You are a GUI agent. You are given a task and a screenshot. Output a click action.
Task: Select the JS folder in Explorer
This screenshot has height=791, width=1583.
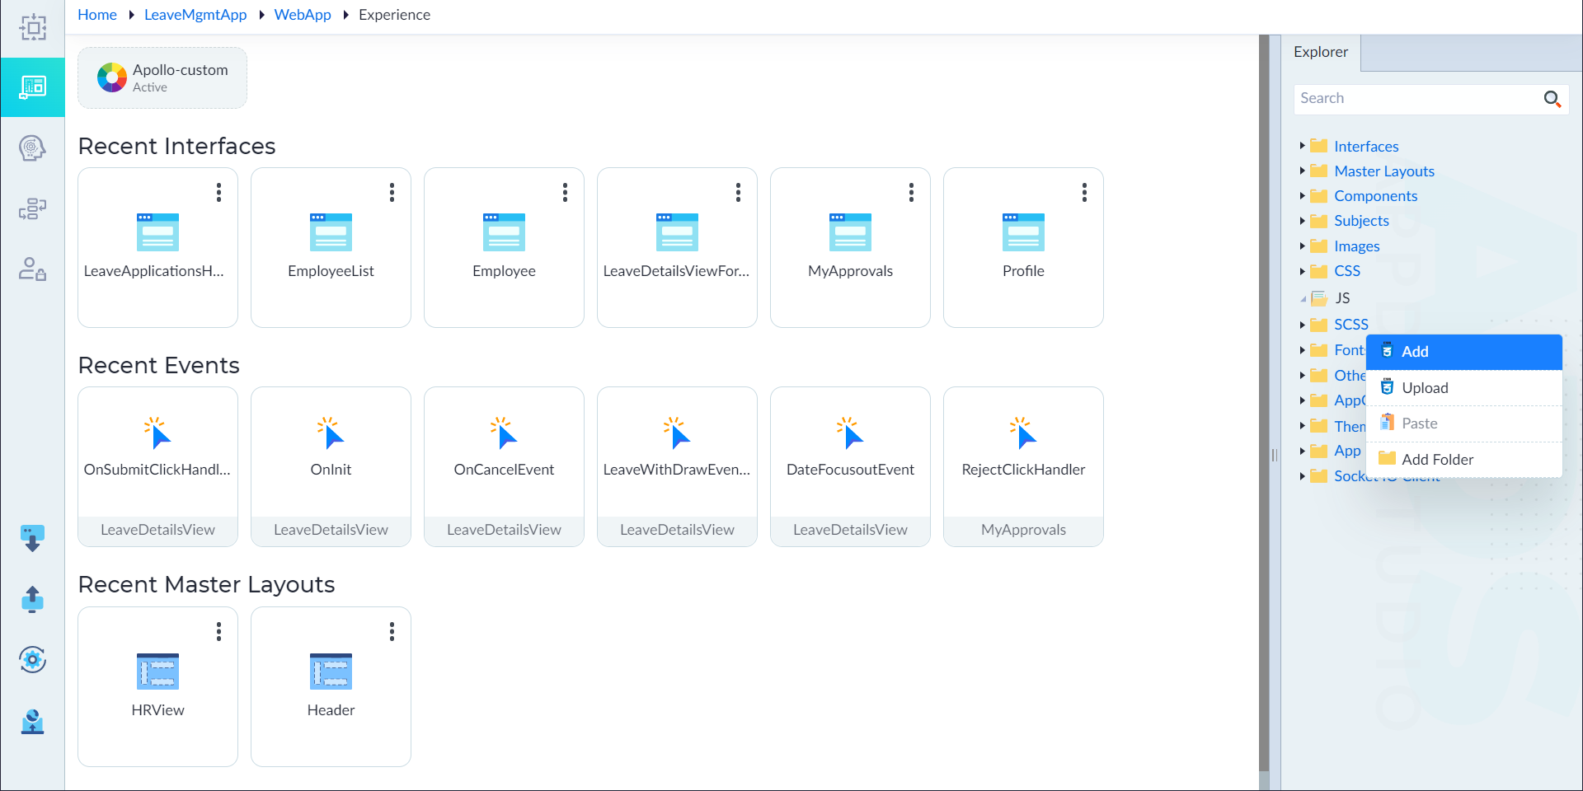(x=1343, y=298)
